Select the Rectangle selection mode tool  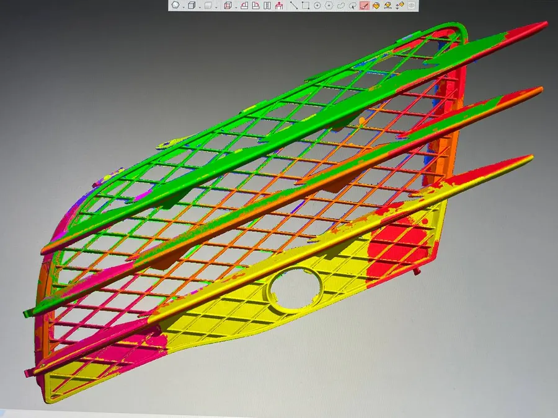305,5
